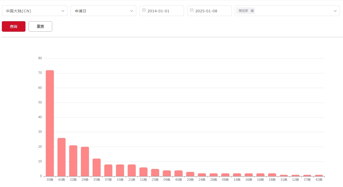Click the 11类 axis label
The width and height of the screenshot is (343, 187).
(143, 180)
